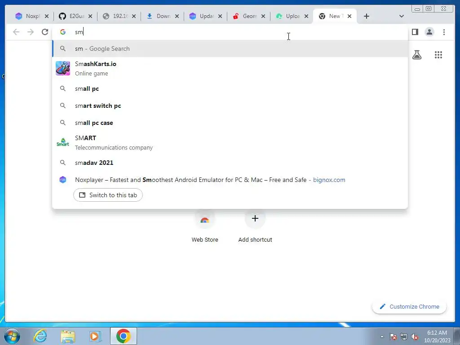Choose 'small pc case' suggestion
This screenshot has width=460, height=345.
coord(230,123)
